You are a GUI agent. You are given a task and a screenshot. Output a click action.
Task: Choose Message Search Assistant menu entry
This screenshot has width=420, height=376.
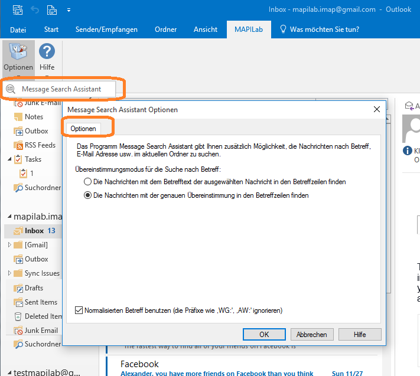click(x=59, y=89)
